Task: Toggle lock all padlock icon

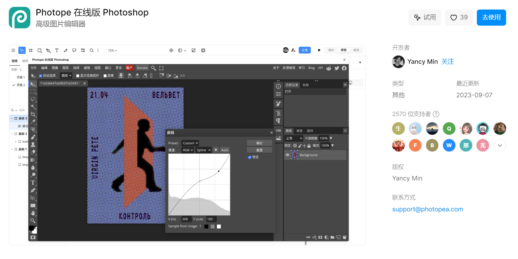Action: coord(309,146)
